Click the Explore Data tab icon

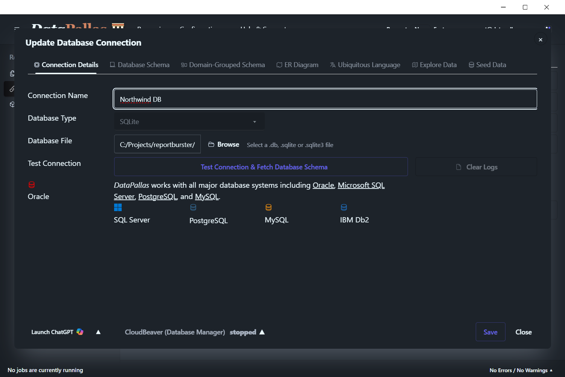pos(415,65)
